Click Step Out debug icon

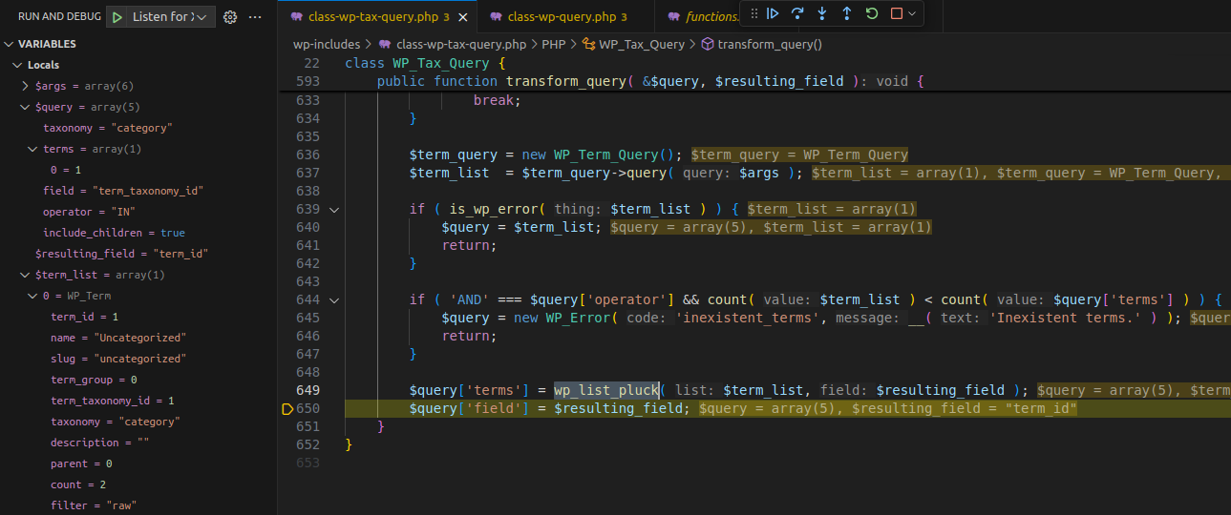[847, 13]
